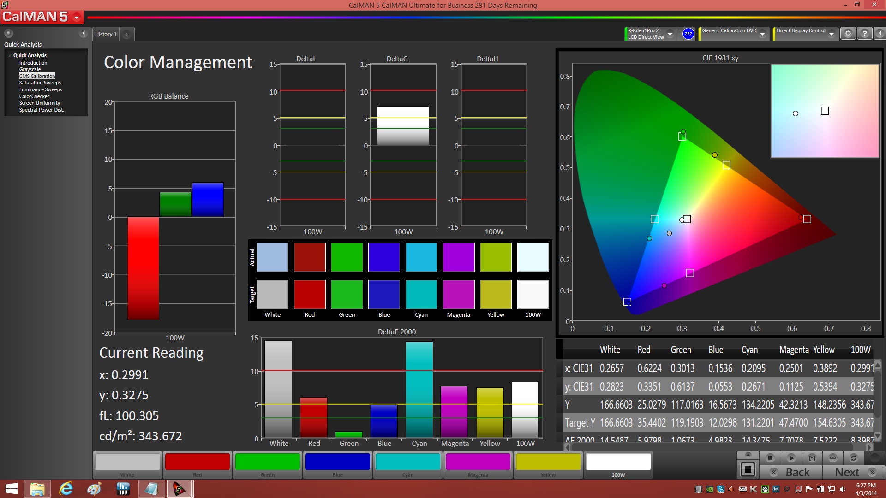
Task: Click the stop measurement button
Action: pyautogui.click(x=770, y=458)
